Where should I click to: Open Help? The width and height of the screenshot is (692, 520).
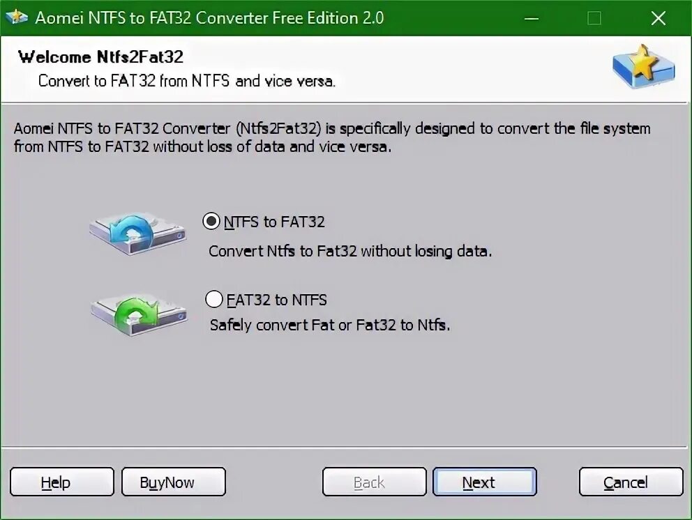62,482
